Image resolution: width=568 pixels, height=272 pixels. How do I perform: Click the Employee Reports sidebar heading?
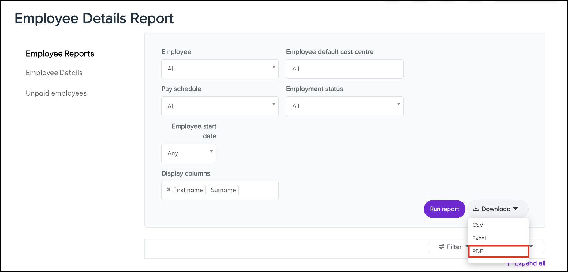pyautogui.click(x=60, y=54)
